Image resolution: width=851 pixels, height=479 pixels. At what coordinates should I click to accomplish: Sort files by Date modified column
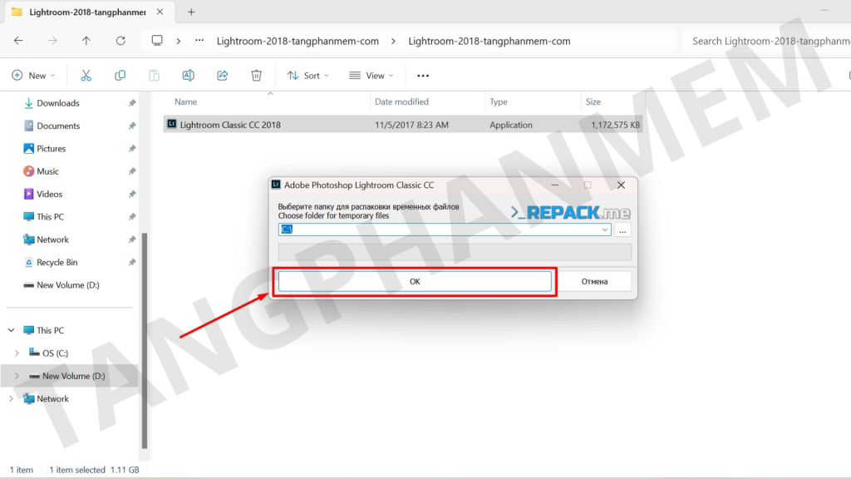click(401, 101)
